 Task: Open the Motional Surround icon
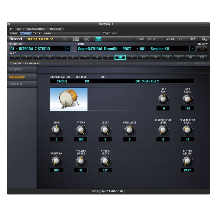point(87,39)
